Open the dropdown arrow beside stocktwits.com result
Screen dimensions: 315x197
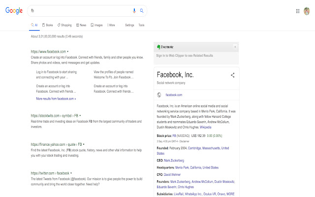(x=80, y=116)
